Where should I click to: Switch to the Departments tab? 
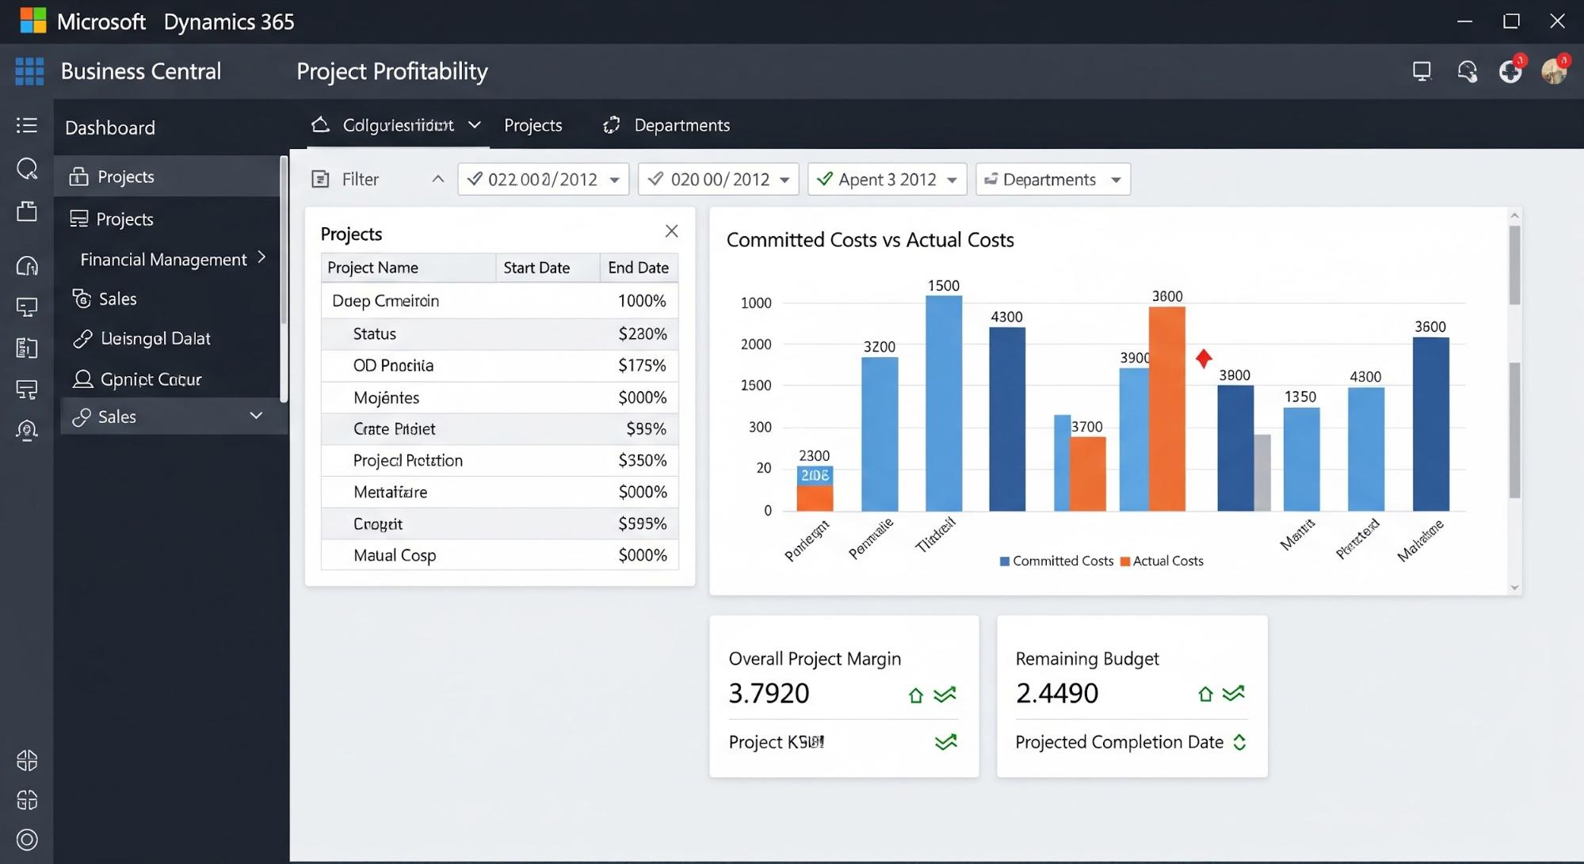click(682, 125)
